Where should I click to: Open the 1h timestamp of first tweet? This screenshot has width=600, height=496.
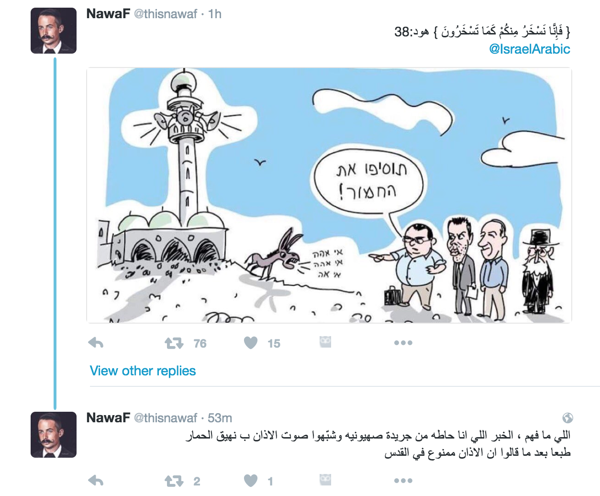[215, 14]
